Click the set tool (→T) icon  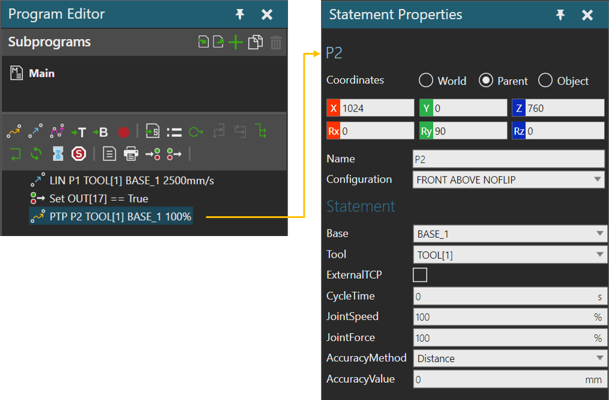click(79, 132)
